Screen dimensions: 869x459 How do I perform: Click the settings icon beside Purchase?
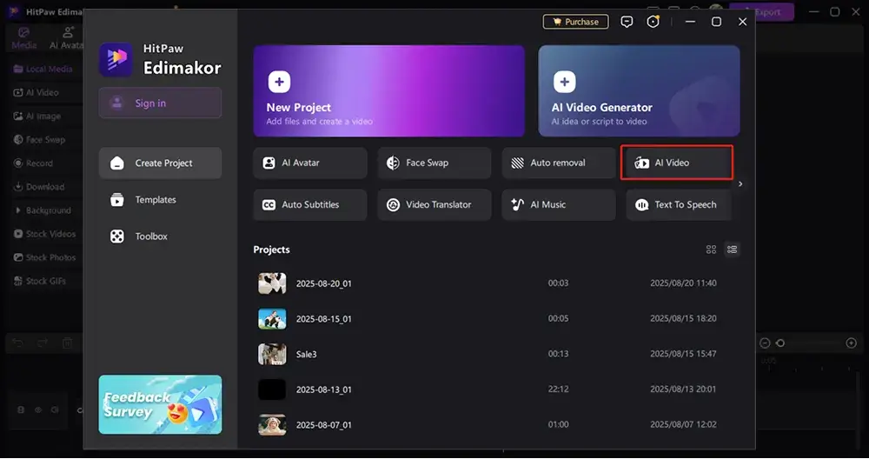point(653,22)
